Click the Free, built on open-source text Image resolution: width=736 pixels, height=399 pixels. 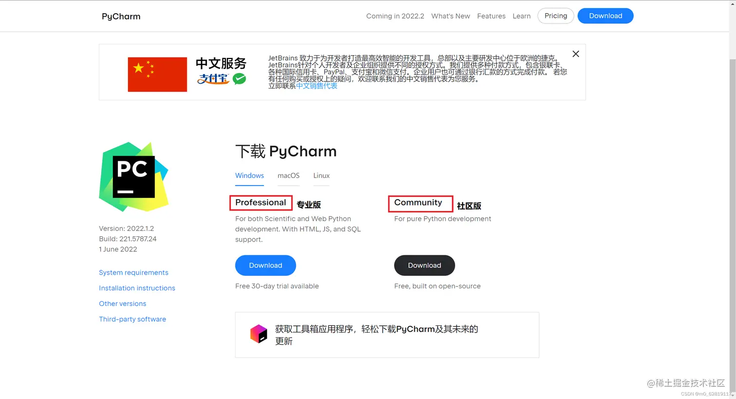coord(437,286)
